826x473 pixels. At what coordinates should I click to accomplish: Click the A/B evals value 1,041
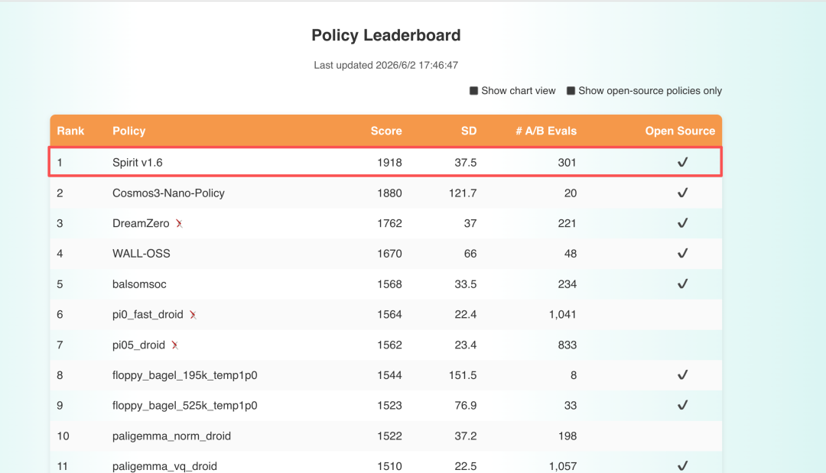tap(563, 315)
